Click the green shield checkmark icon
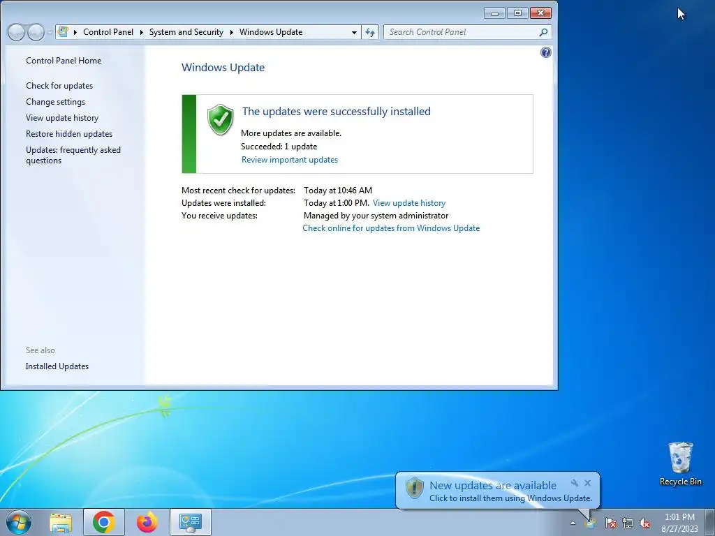This screenshot has height=536, width=715. (220, 119)
